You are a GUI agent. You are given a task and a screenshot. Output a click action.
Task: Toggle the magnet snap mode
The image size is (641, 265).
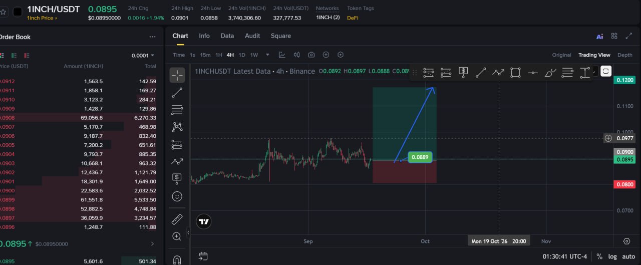pyautogui.click(x=177, y=259)
